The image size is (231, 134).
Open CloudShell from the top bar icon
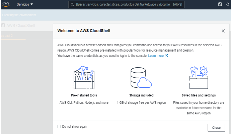220,4
